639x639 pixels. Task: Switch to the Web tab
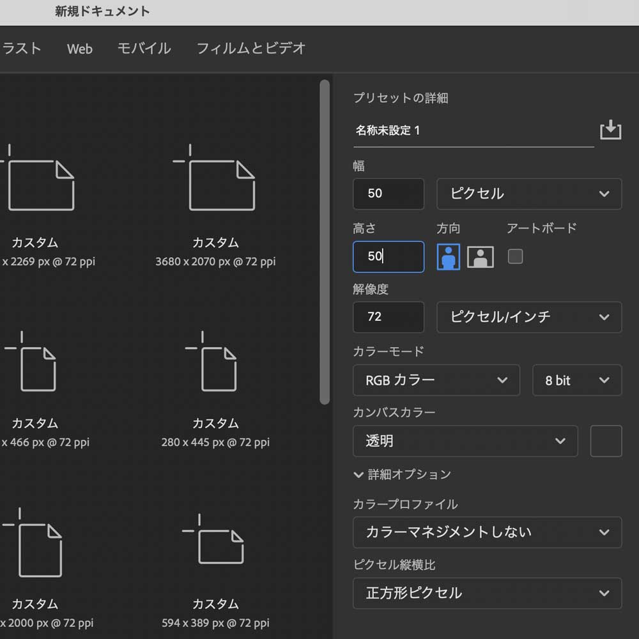pyautogui.click(x=79, y=49)
